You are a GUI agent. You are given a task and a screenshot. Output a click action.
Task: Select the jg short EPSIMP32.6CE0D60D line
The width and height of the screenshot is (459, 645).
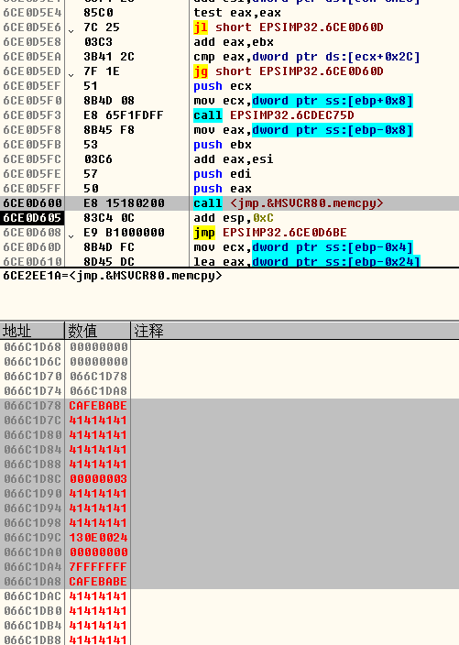(289, 71)
